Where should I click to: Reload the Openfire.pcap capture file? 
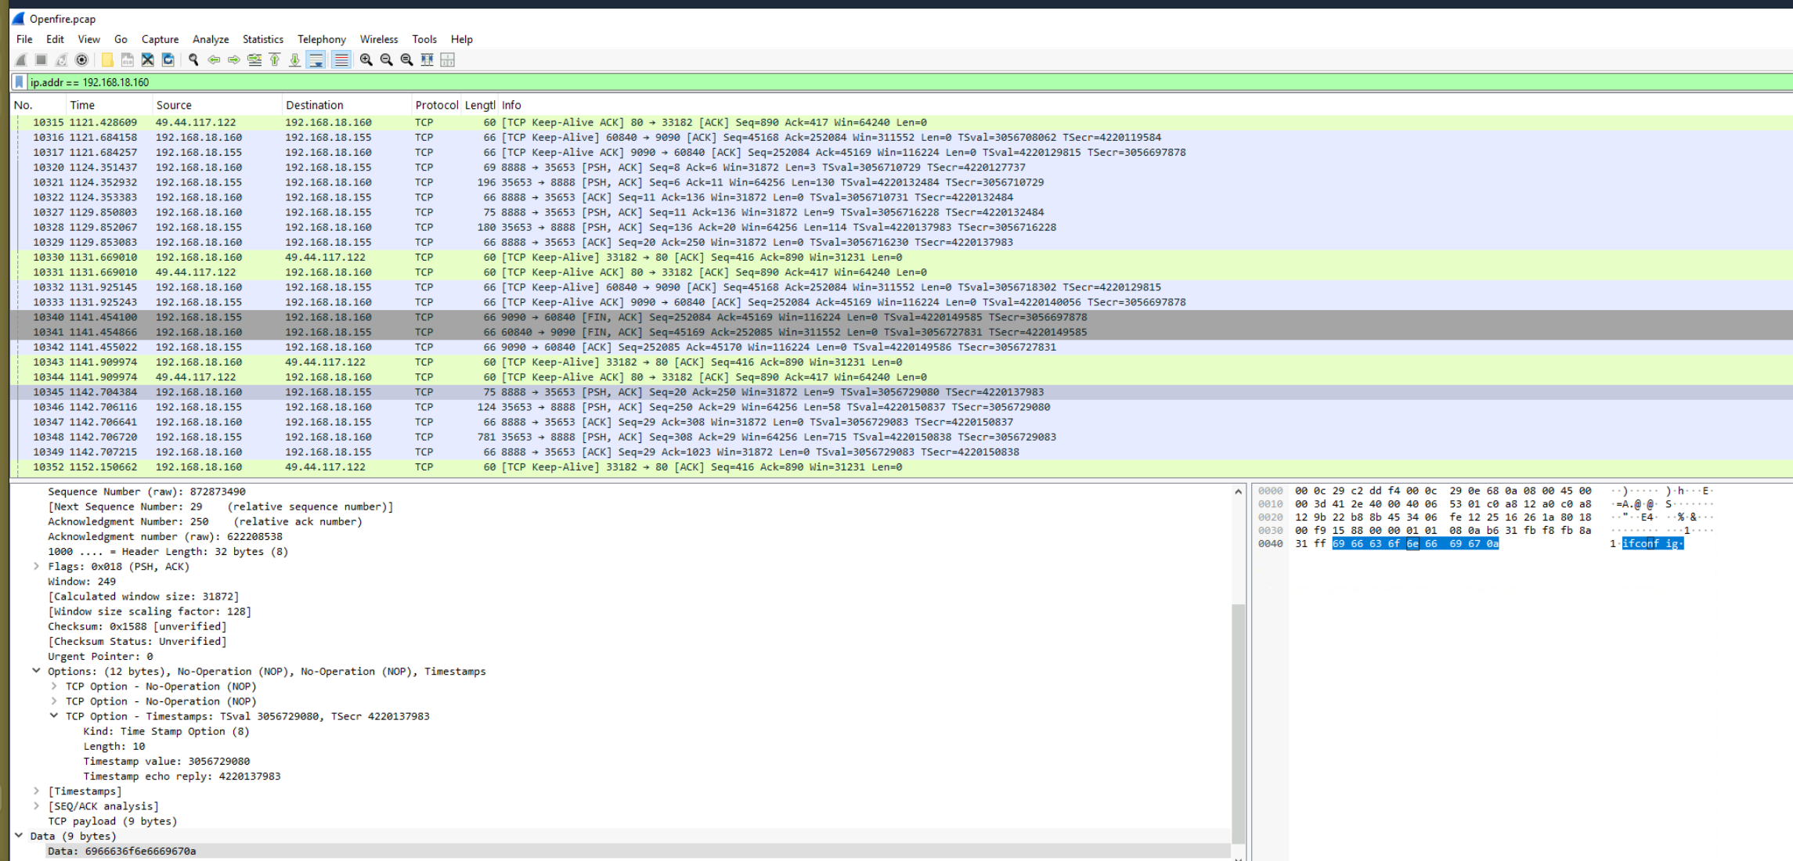coord(168,59)
